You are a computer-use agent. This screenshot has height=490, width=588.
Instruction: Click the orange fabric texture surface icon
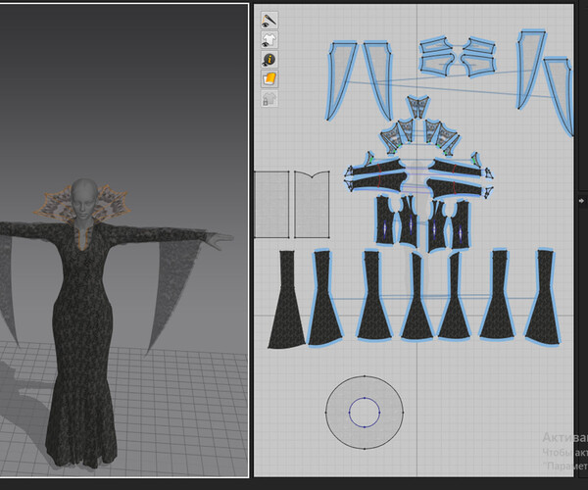269,79
